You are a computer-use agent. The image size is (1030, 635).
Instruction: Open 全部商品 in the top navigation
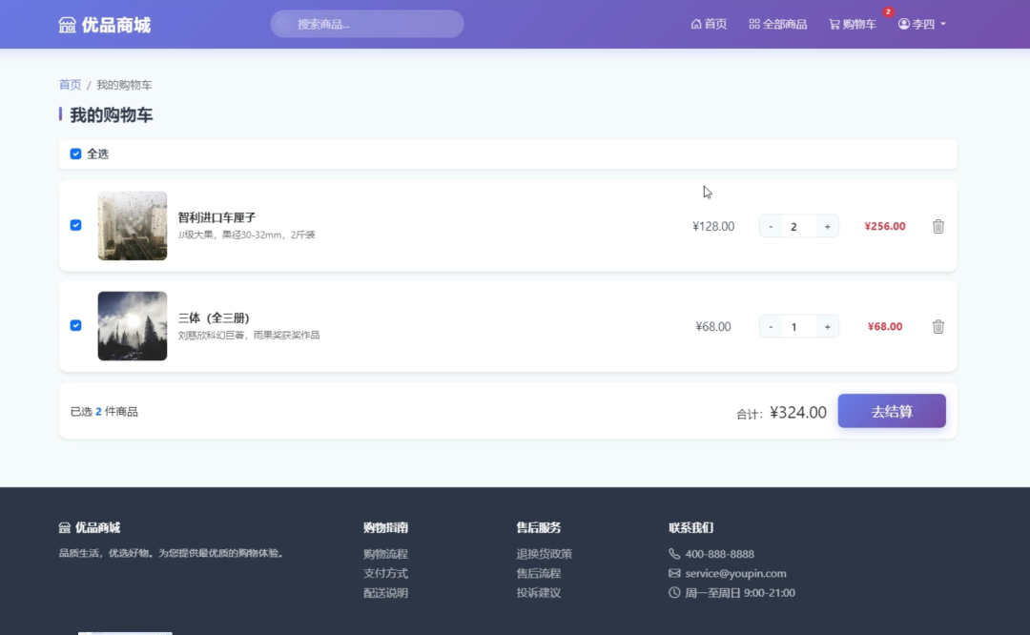tap(778, 24)
